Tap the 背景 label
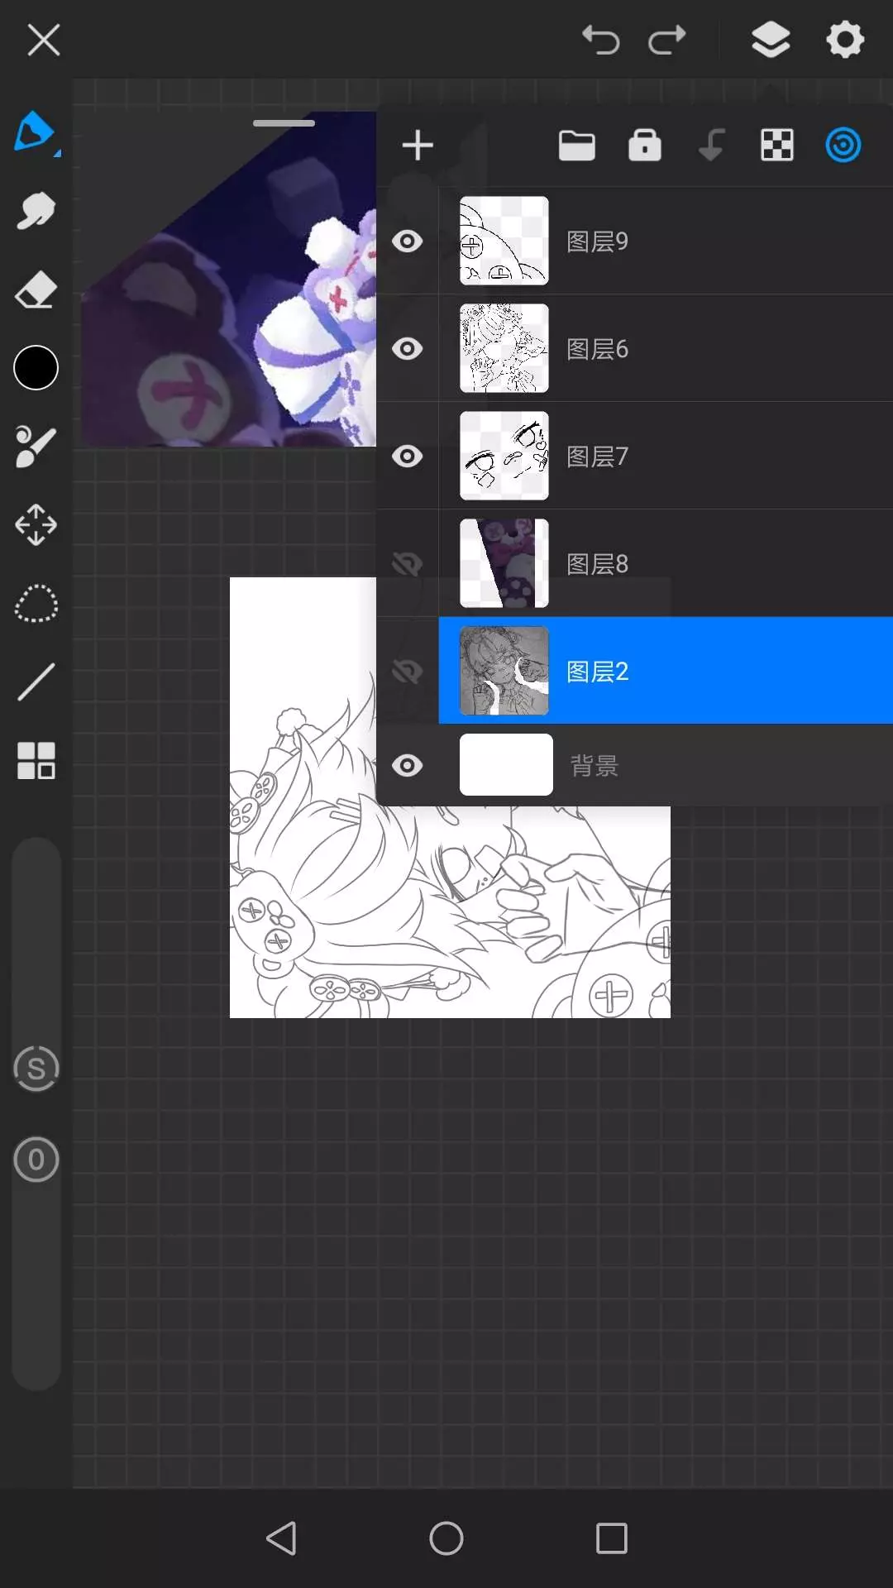The width and height of the screenshot is (893, 1588). click(x=594, y=766)
